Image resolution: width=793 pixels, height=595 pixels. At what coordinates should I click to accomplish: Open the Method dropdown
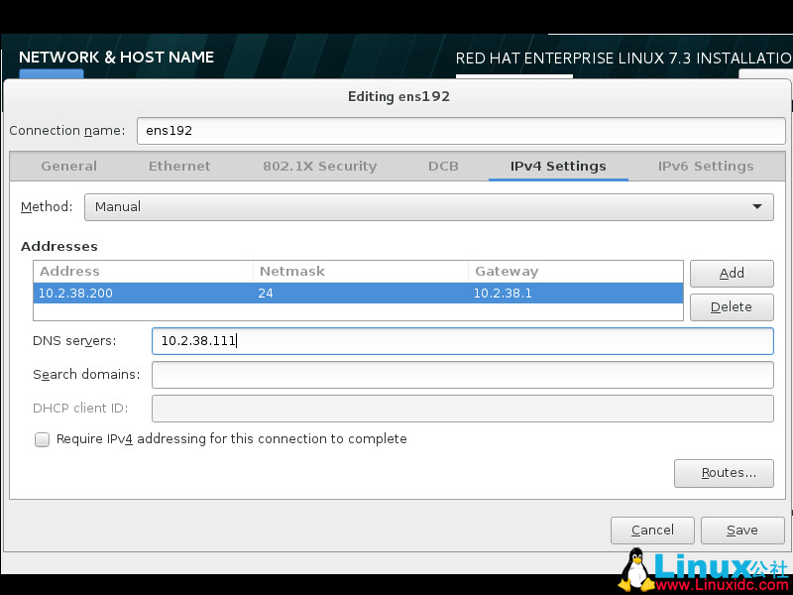tap(428, 206)
